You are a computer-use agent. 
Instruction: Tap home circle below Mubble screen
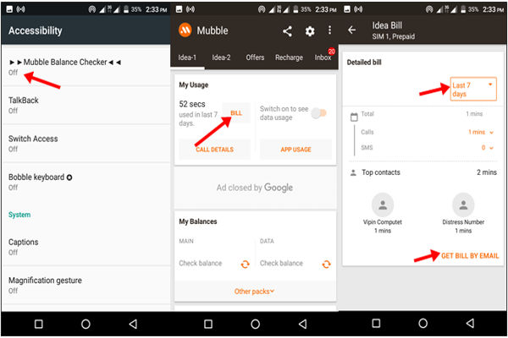[x=256, y=324]
